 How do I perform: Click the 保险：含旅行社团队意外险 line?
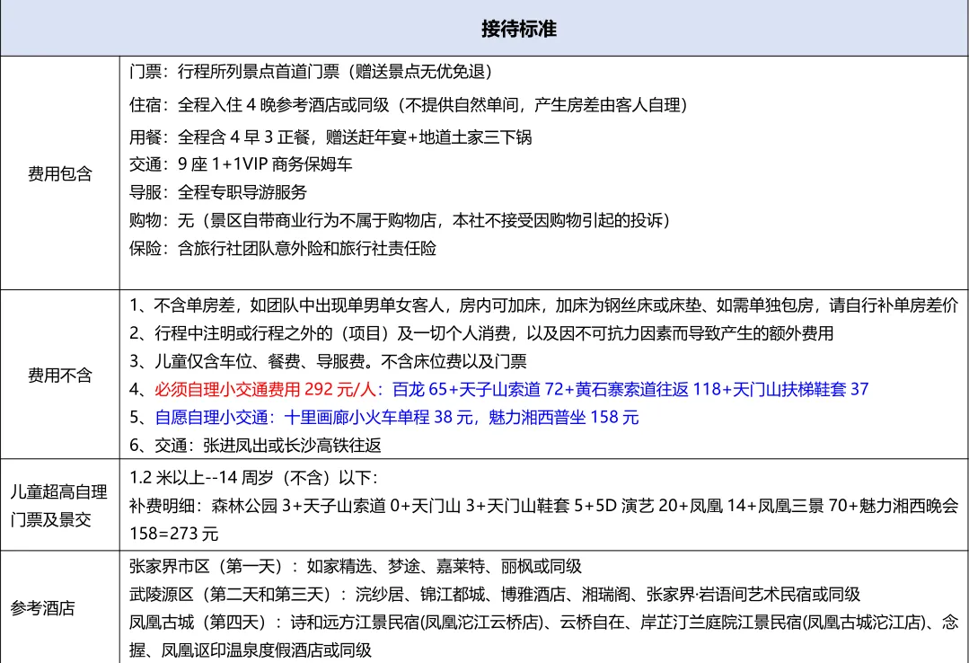click(283, 248)
